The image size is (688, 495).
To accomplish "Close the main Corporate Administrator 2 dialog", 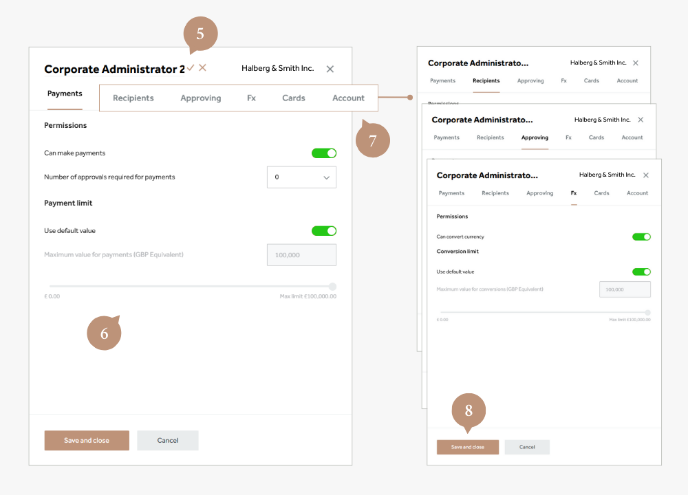I will coord(330,69).
